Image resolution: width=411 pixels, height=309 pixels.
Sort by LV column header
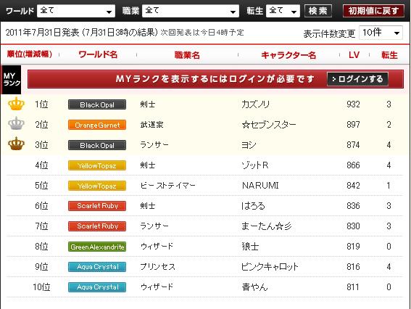click(354, 55)
